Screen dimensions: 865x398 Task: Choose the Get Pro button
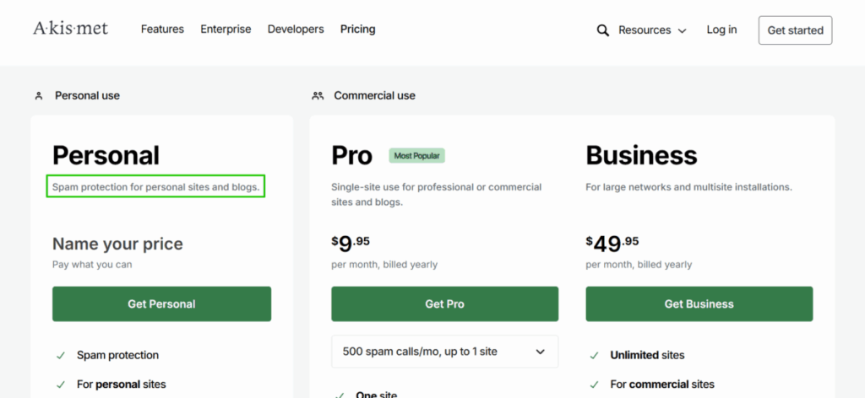pyautogui.click(x=444, y=304)
